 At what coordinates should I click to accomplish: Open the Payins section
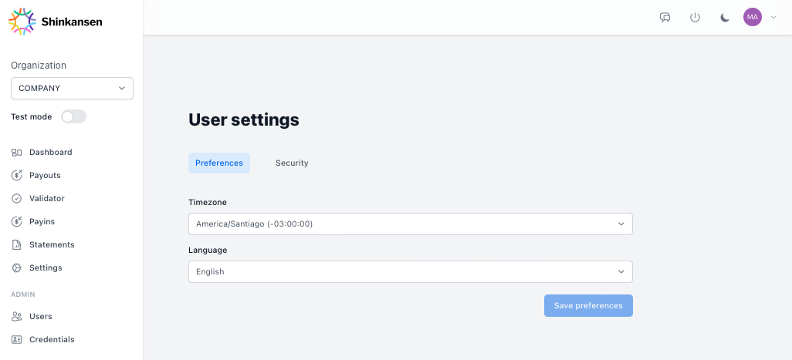click(x=42, y=221)
